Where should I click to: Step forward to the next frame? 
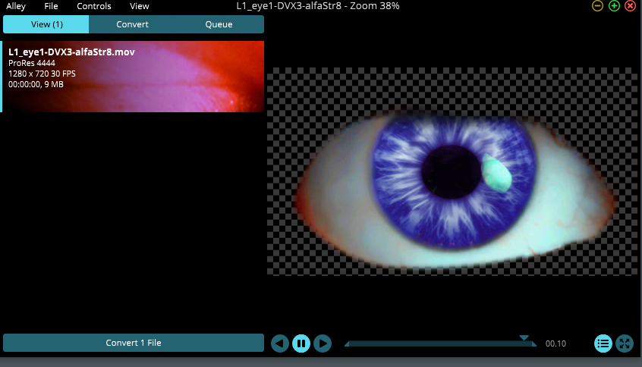click(323, 343)
